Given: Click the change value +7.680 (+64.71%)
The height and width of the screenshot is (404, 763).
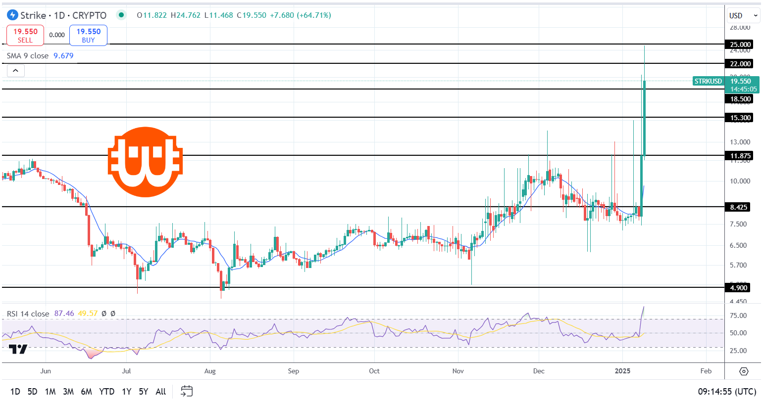Looking at the screenshot, I should coord(300,15).
